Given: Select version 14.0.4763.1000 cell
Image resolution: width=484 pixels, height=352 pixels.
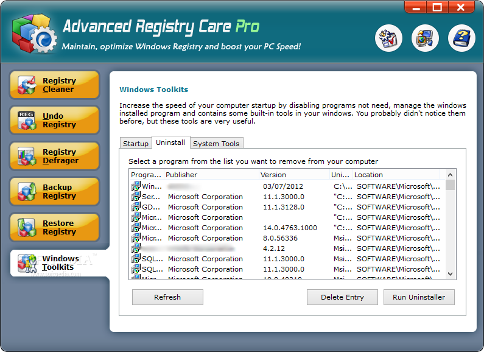Looking at the screenshot, I should (x=290, y=228).
